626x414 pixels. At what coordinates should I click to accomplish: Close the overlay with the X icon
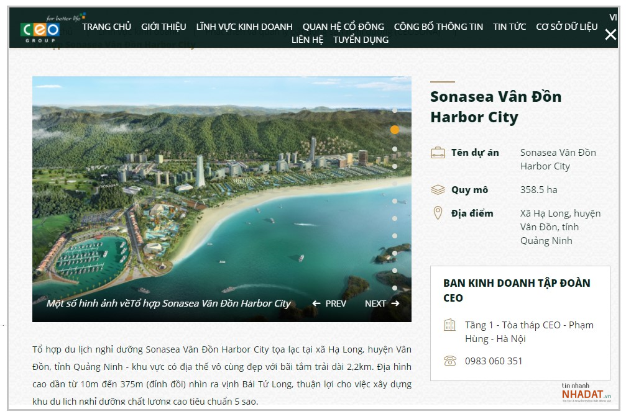tap(610, 35)
